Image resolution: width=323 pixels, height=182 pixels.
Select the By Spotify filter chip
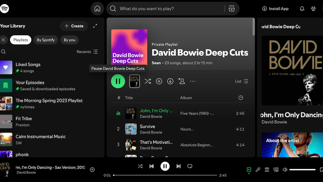46,40
